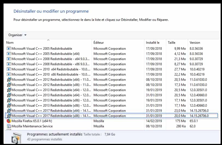Click Microsoft Corporation in the selected 2017 (x86) row

[110, 116]
